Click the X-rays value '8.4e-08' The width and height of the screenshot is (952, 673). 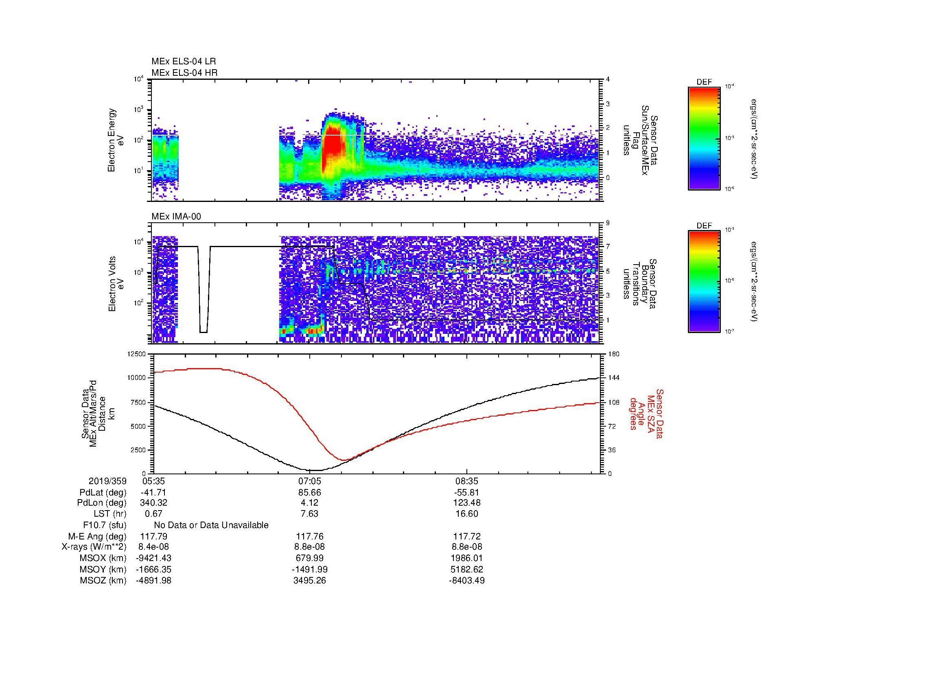(x=154, y=547)
